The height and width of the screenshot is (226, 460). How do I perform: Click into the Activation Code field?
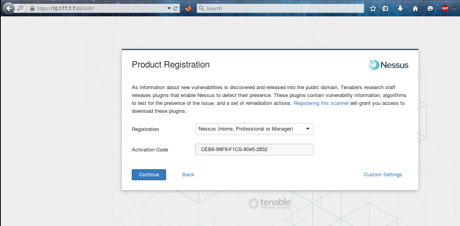[254, 149]
